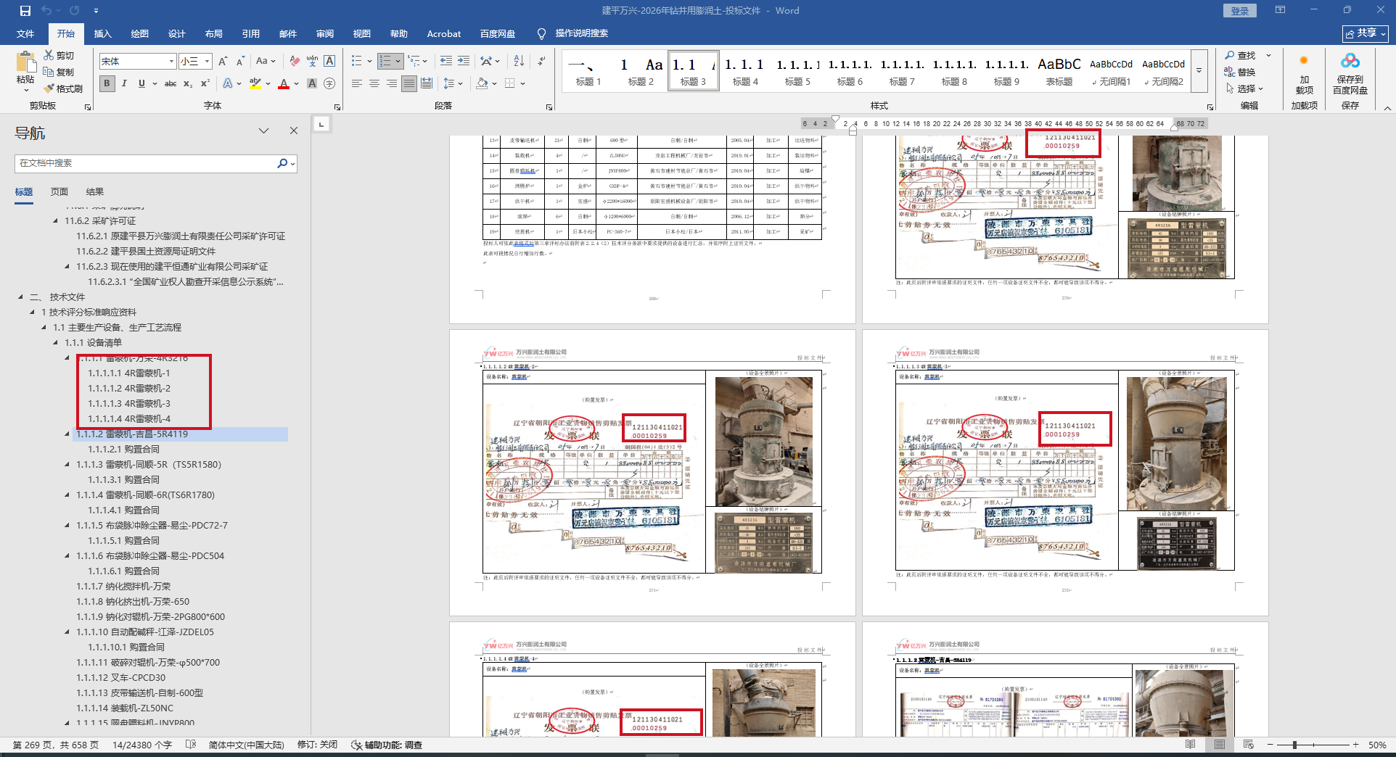Viewport: 1396px width, 757px height.
Task: Click the 操作说明搜索 lightbulb icon
Action: coord(541,34)
